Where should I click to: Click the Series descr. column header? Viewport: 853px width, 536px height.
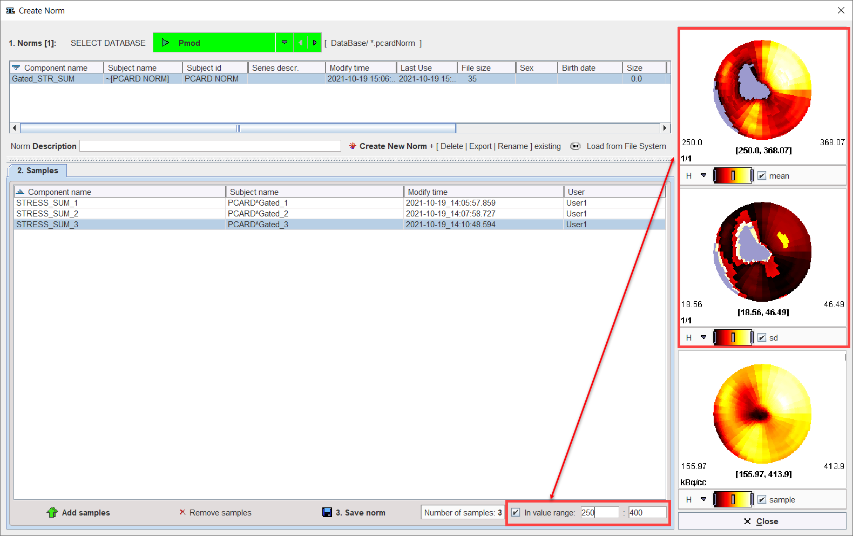pyautogui.click(x=287, y=67)
